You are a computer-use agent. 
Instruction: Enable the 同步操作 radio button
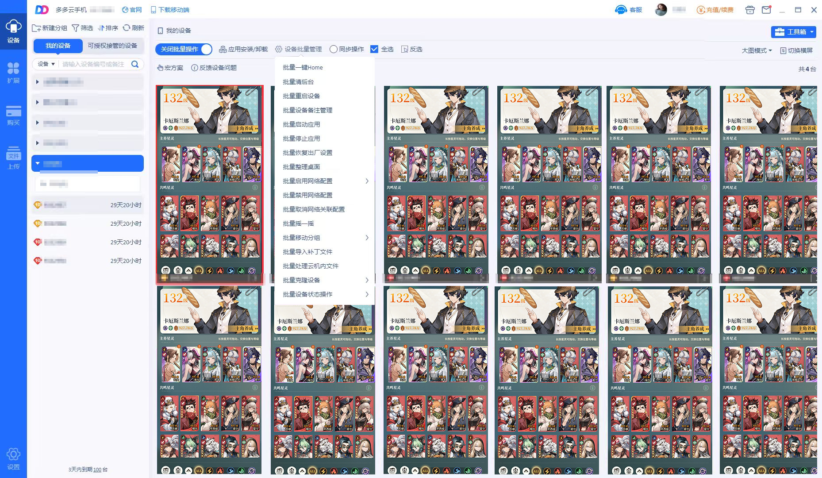(334, 49)
